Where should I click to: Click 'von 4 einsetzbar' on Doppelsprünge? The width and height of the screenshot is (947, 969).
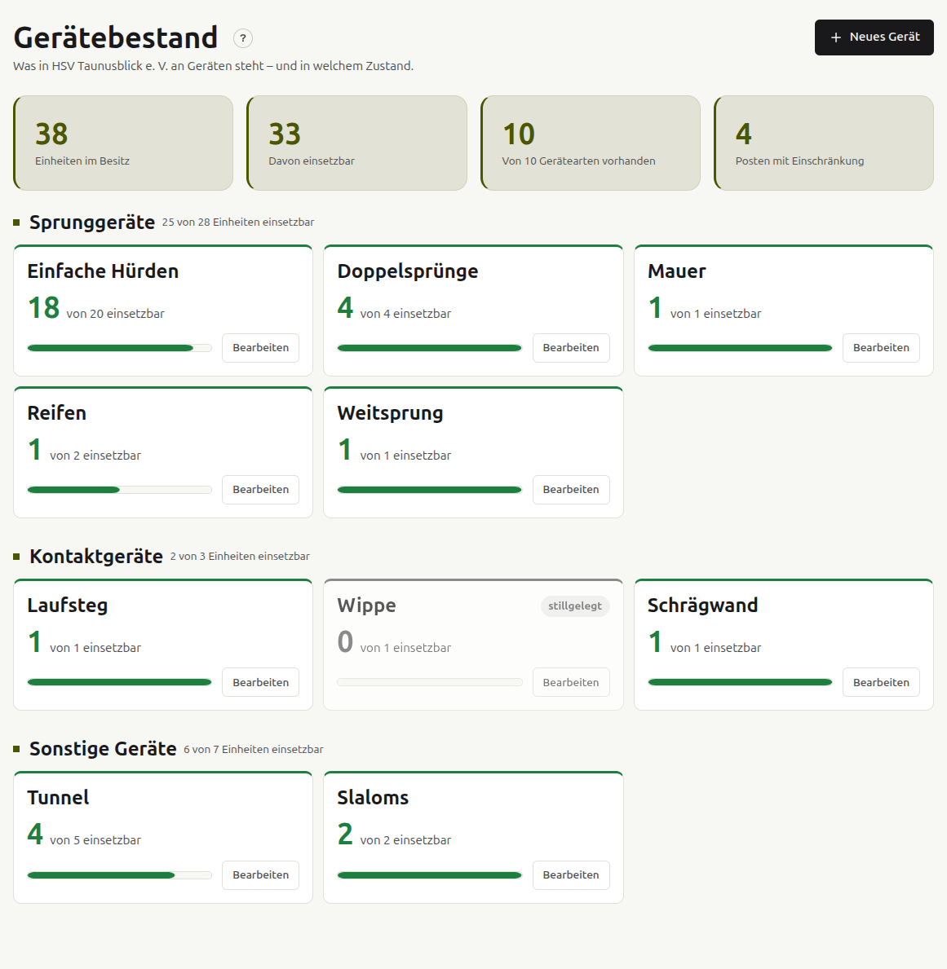[405, 314]
